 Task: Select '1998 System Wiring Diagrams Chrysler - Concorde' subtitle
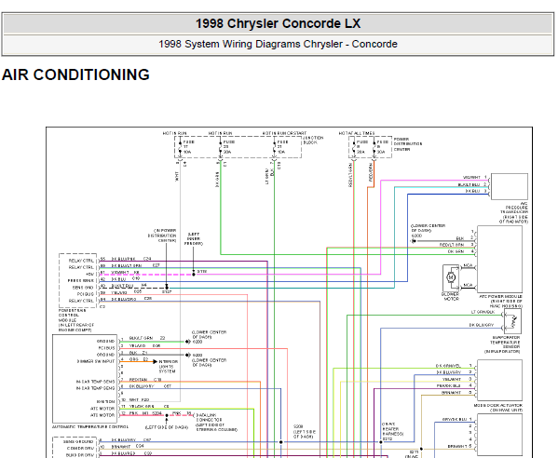pos(278,44)
